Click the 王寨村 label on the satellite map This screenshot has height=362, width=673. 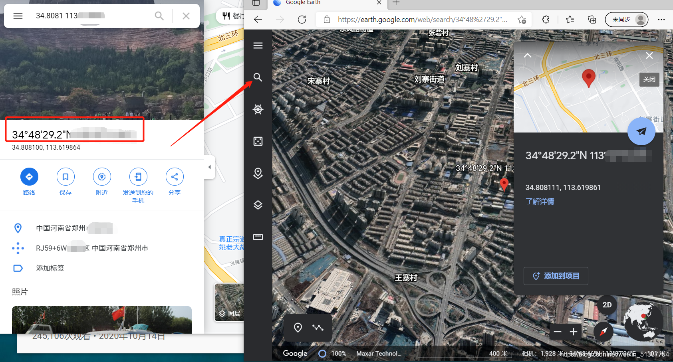(x=406, y=277)
